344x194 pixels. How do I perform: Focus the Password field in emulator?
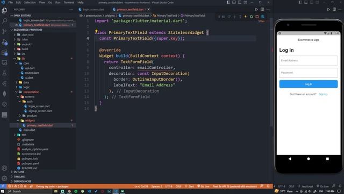[308, 73]
